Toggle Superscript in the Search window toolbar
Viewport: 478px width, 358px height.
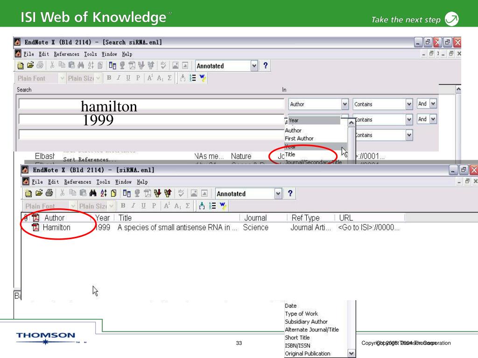pyautogui.click(x=150, y=78)
